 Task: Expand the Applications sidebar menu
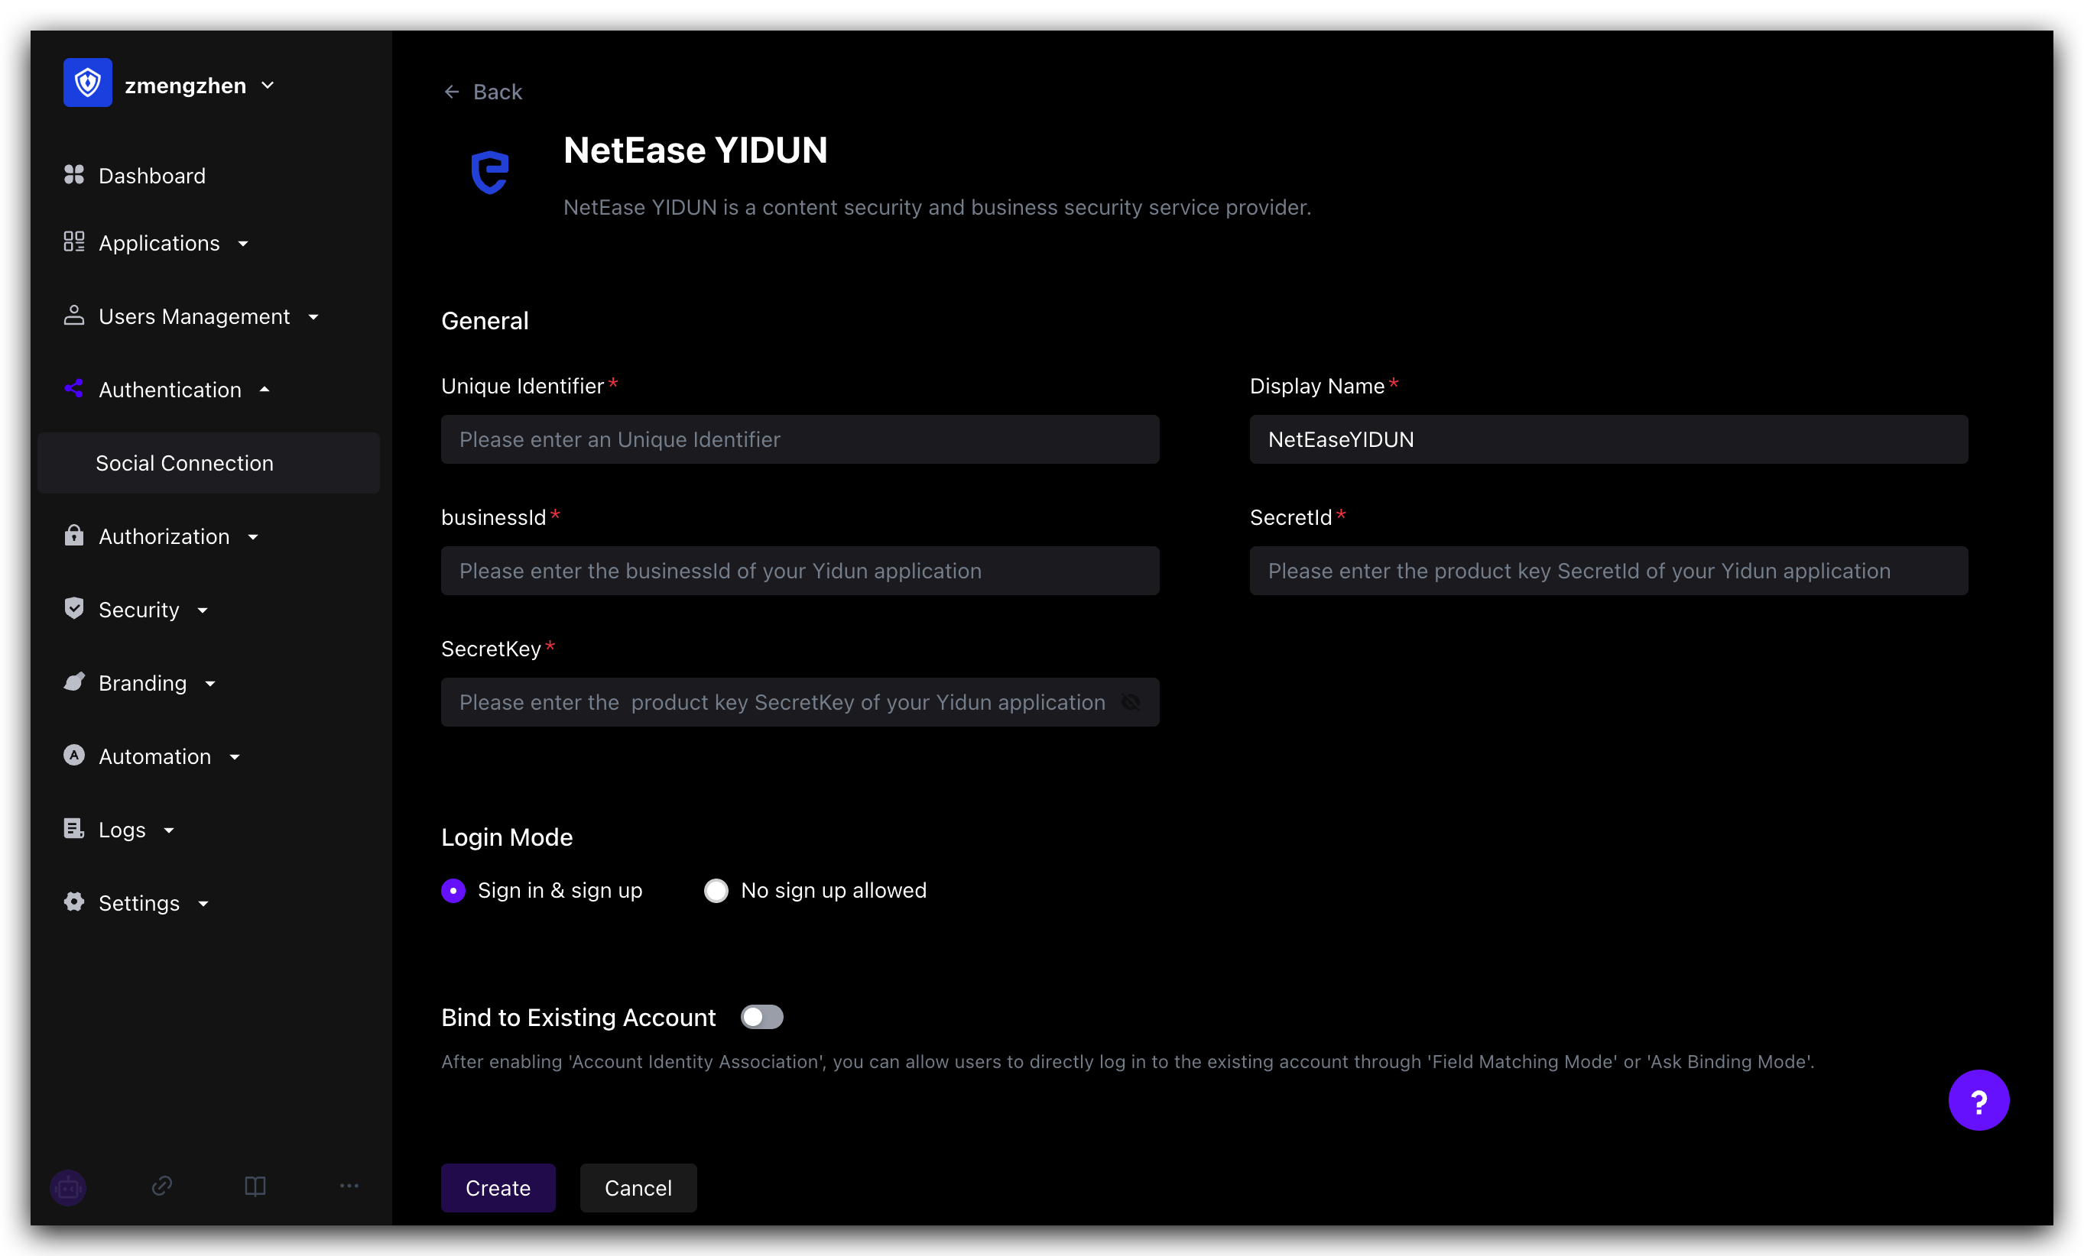[x=159, y=244]
